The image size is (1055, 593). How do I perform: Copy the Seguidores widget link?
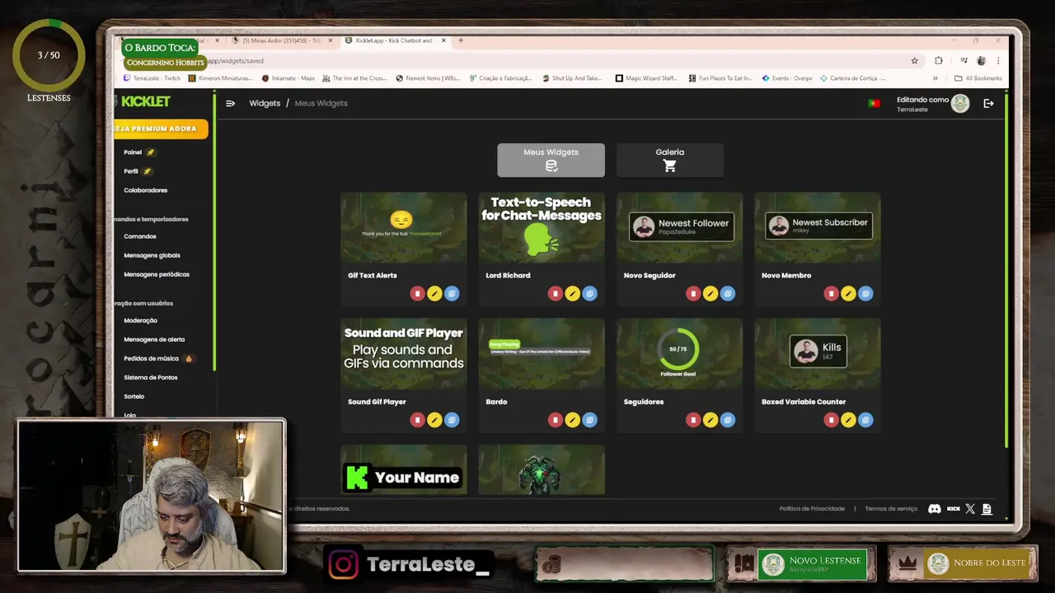(x=728, y=420)
